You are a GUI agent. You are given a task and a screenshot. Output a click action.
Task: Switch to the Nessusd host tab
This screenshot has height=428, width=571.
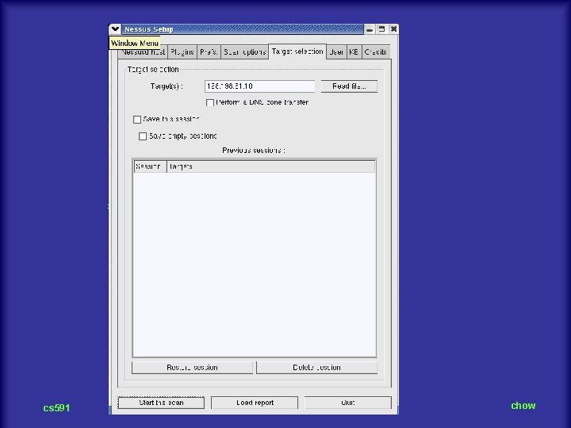click(x=143, y=52)
